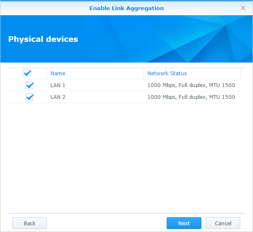Click LAN 2's 1000 Mbps status text
Image resolution: width=253 pixels, height=232 pixels.
(x=191, y=97)
